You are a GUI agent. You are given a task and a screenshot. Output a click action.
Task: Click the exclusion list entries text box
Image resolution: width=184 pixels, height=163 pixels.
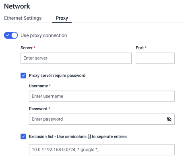coord(102,150)
